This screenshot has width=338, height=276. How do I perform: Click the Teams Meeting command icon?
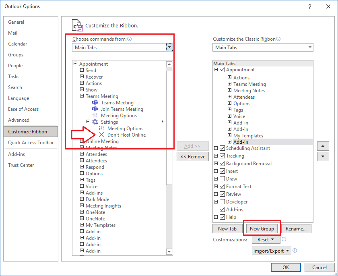95,102
